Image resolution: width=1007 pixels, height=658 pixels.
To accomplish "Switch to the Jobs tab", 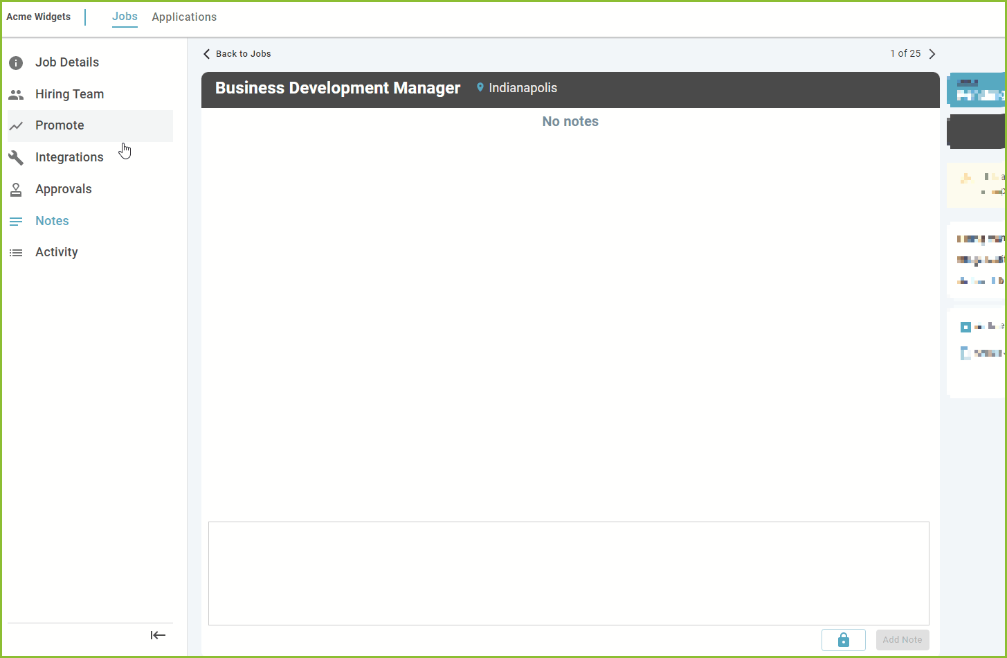I will point(125,17).
